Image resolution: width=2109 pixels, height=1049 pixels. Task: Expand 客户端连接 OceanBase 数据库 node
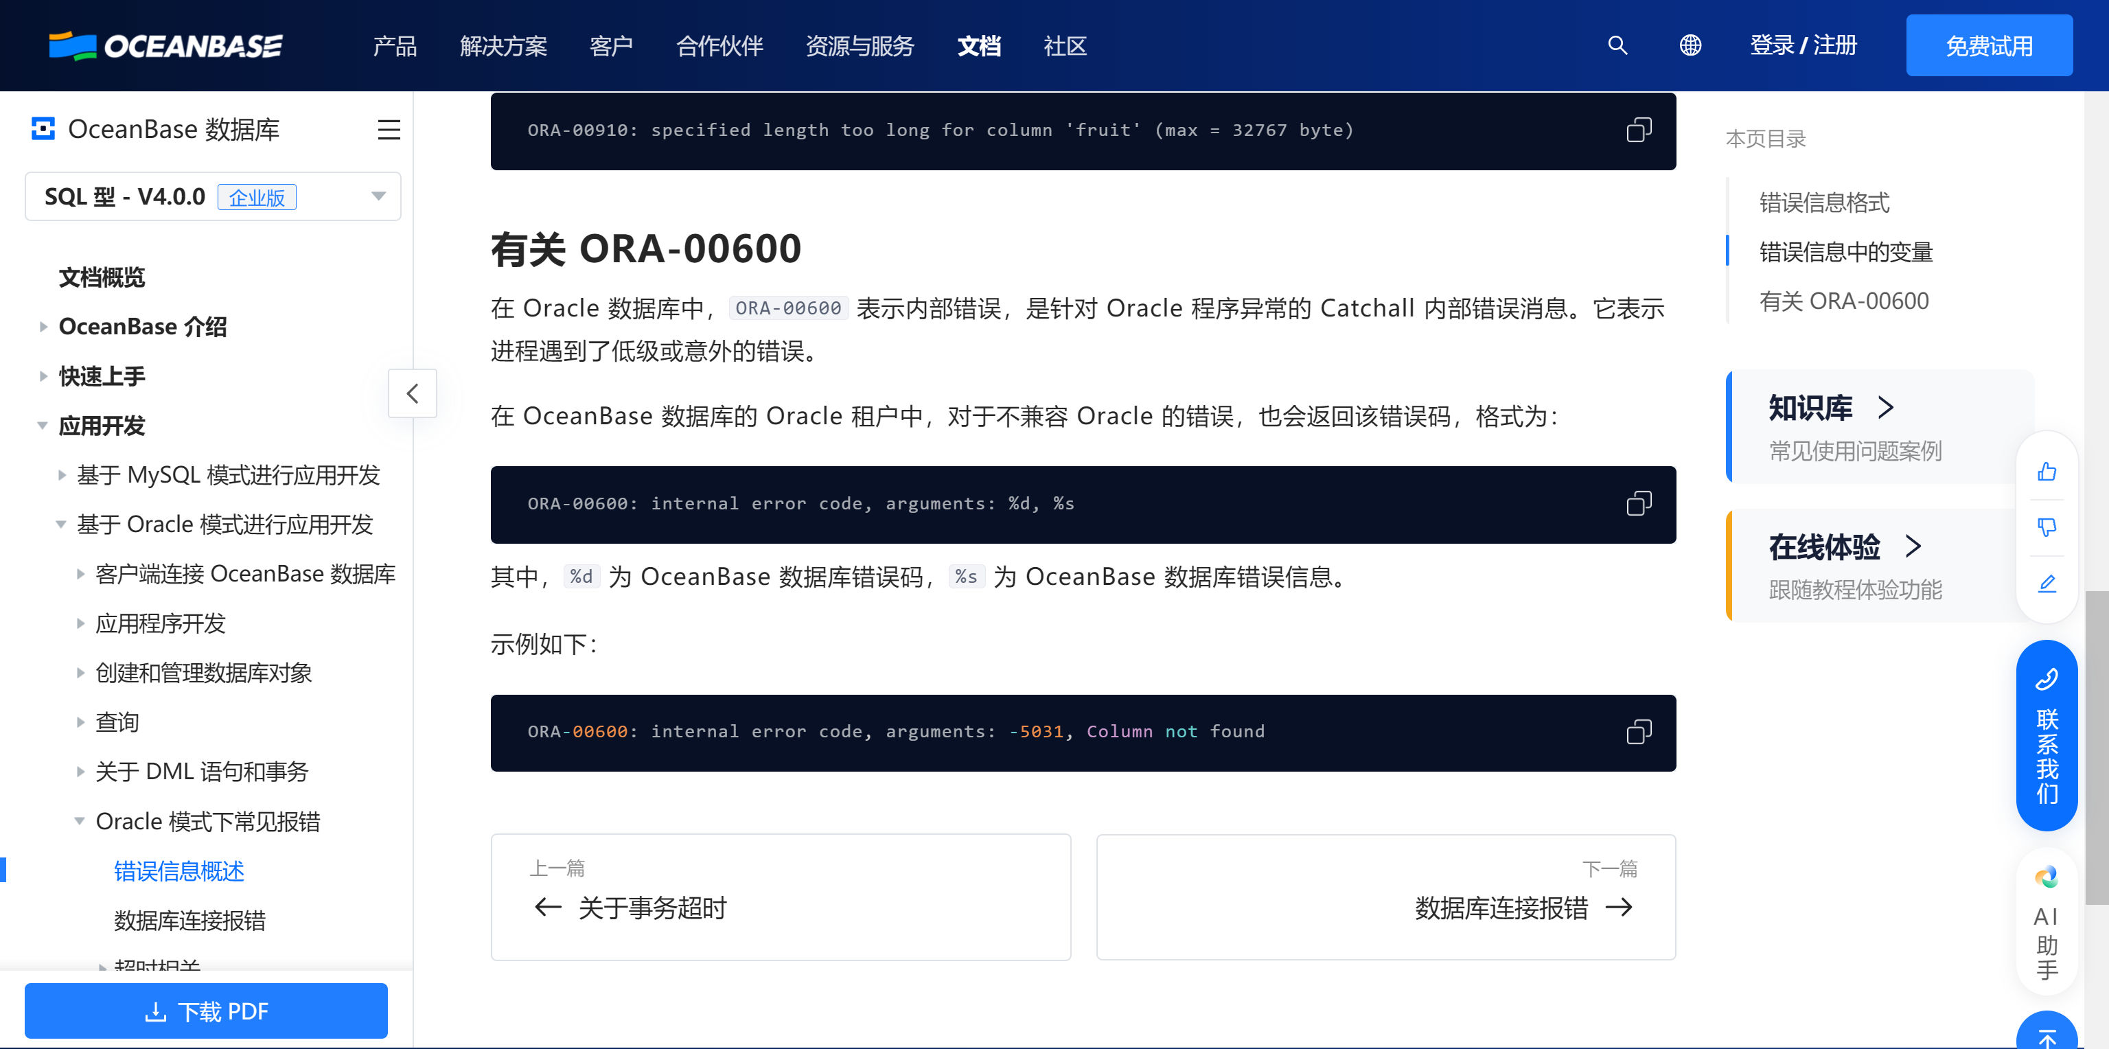80,574
